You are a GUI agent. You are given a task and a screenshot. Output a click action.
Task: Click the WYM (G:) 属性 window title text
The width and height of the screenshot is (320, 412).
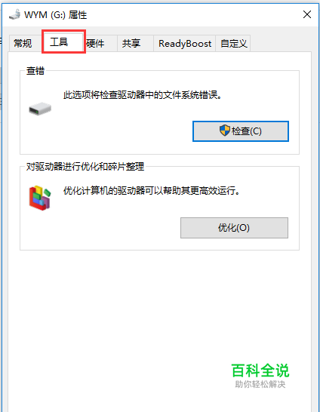55,15
